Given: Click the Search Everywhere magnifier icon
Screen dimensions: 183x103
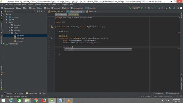Looking at the screenshot, I should point(178,8).
